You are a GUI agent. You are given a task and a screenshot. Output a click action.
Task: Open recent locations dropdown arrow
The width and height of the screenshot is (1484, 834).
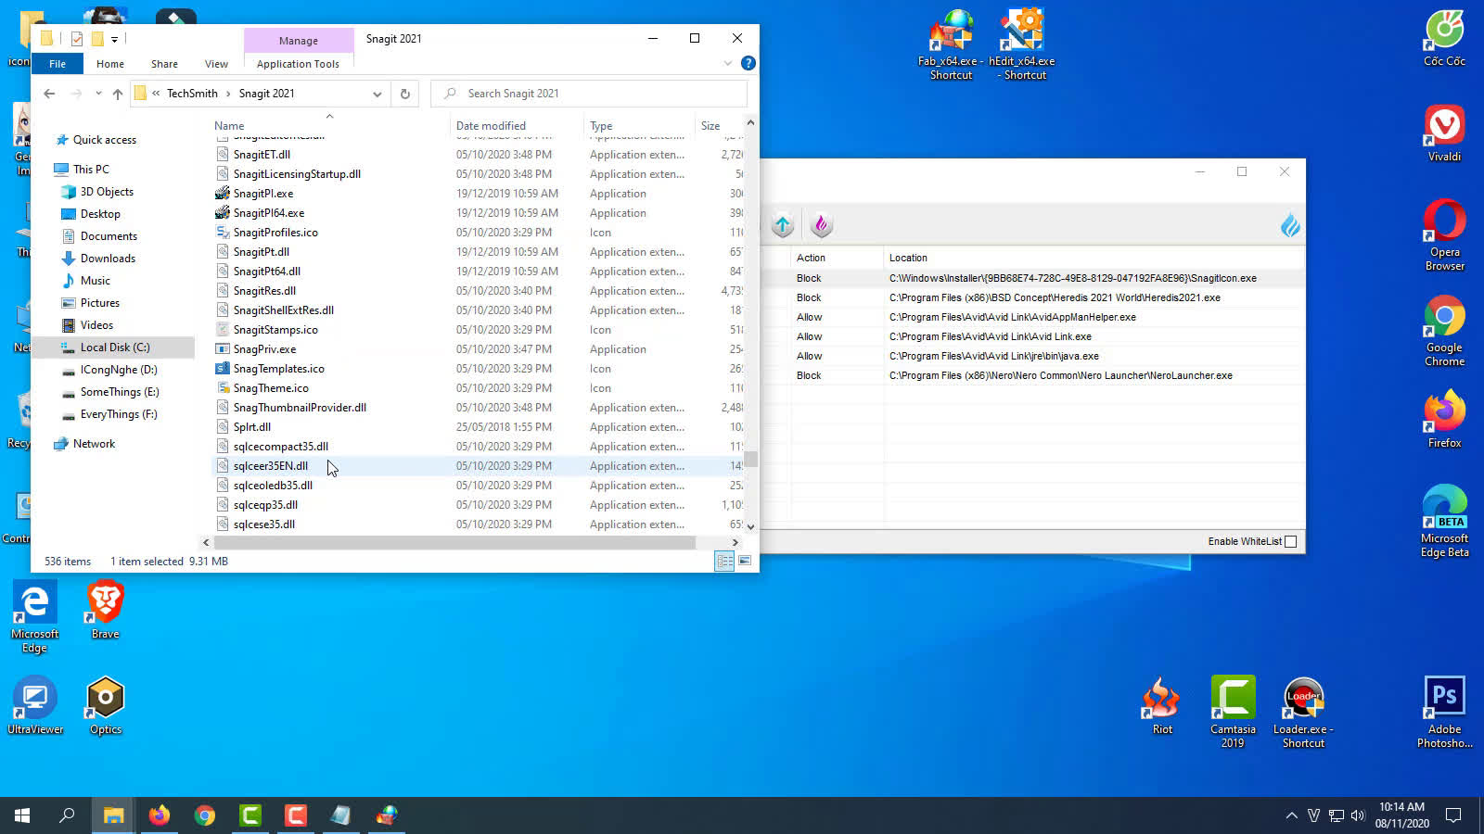pos(98,94)
